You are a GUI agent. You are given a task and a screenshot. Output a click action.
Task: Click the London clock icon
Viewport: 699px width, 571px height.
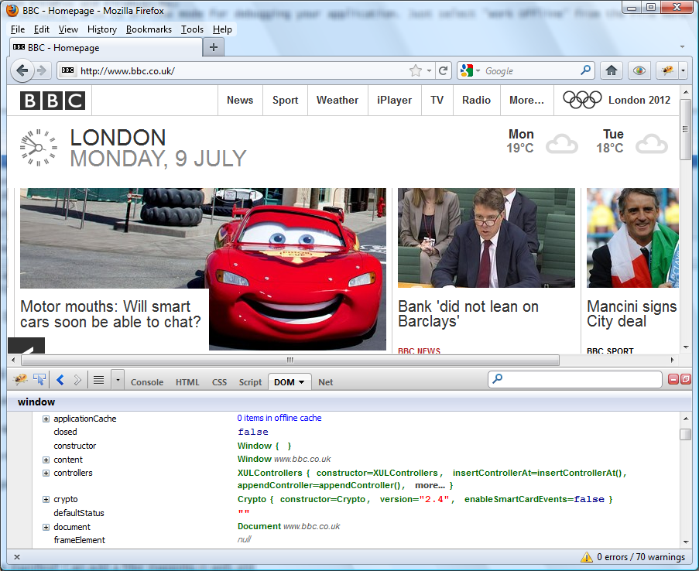39,148
